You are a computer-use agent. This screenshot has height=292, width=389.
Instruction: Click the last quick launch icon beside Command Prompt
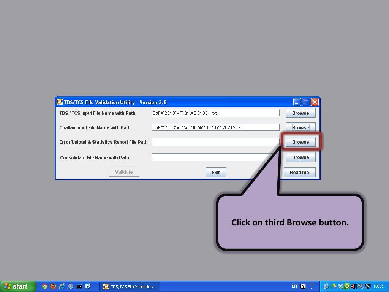[88, 286]
